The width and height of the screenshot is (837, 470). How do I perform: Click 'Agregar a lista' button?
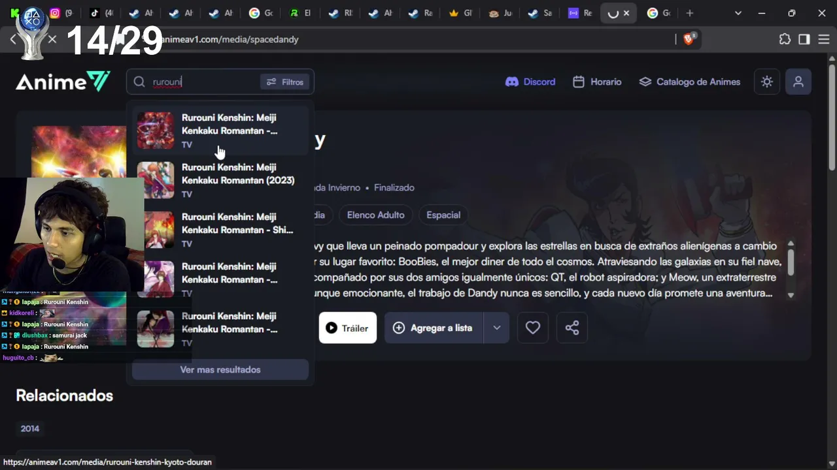click(434, 328)
